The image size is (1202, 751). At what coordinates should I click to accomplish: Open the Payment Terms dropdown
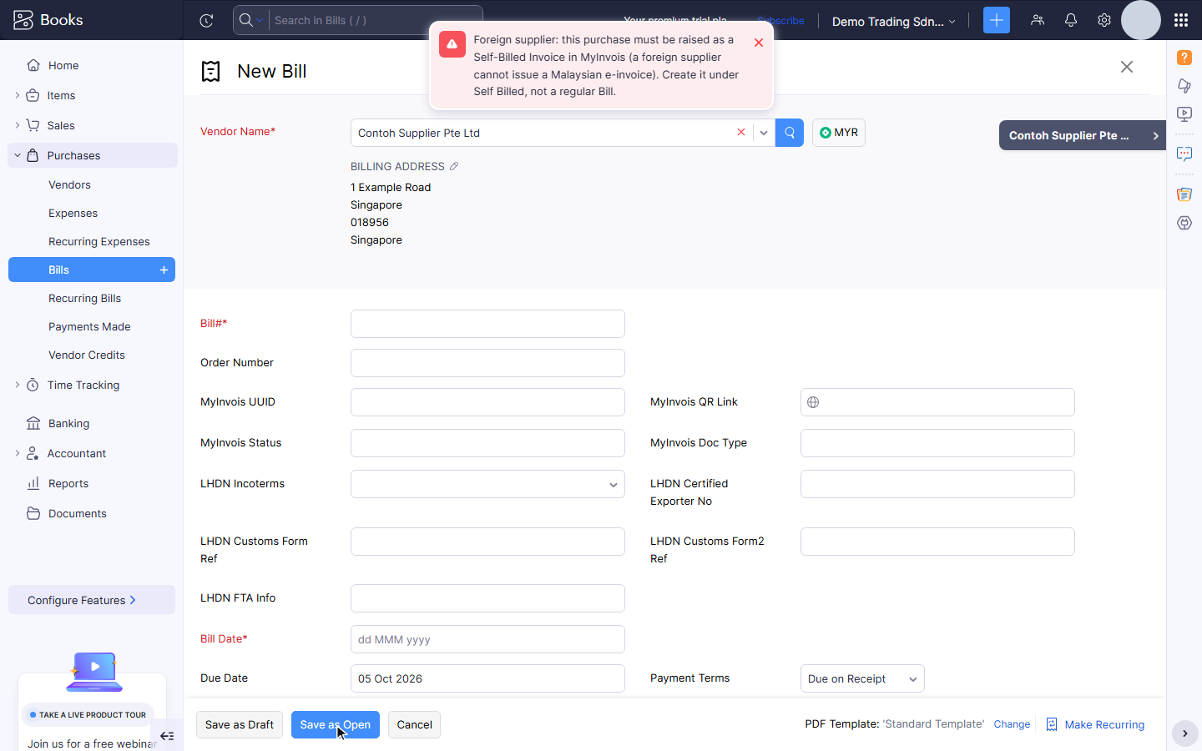862,678
